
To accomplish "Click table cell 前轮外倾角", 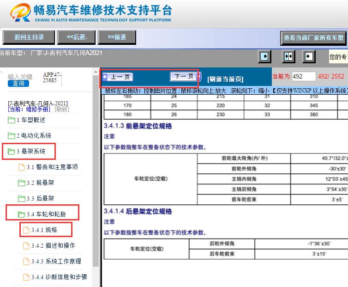I will pyautogui.click(x=244, y=169).
